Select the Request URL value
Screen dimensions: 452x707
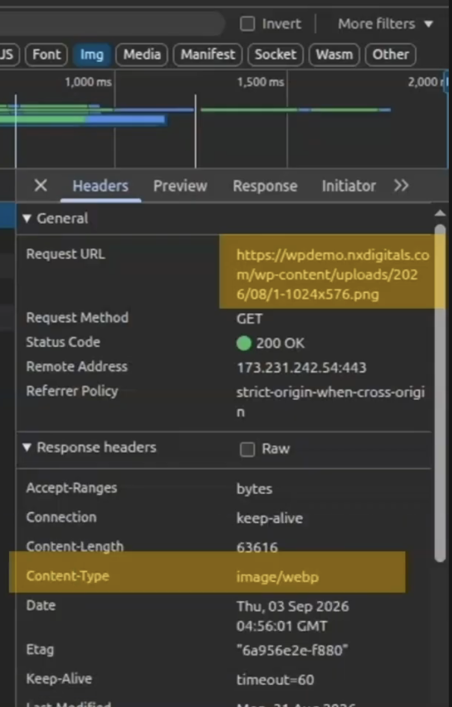(332, 275)
